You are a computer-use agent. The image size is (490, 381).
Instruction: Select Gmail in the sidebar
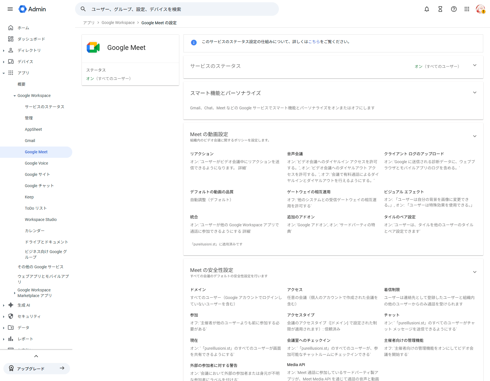30,141
